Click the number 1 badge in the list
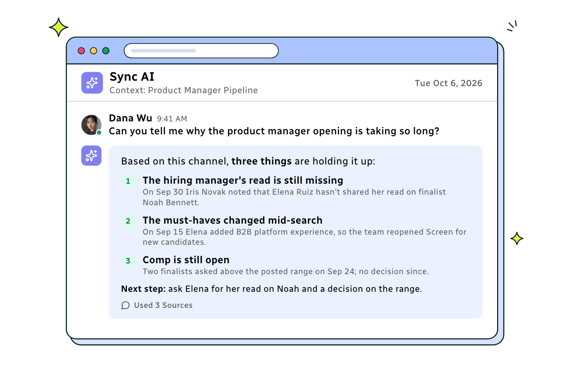 pyautogui.click(x=128, y=181)
